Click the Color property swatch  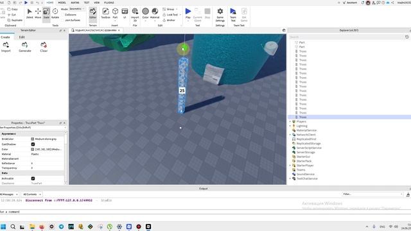click(33, 150)
